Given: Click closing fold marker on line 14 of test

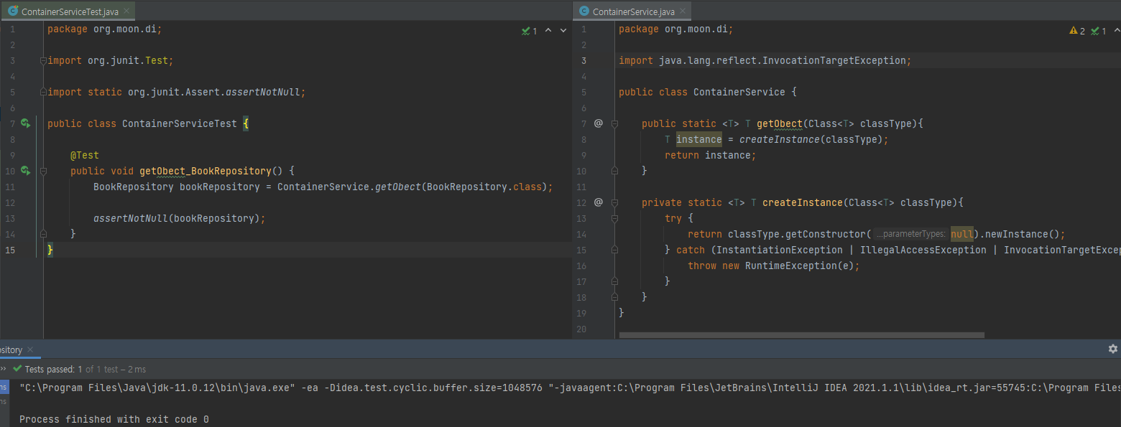Looking at the screenshot, I should coord(44,234).
